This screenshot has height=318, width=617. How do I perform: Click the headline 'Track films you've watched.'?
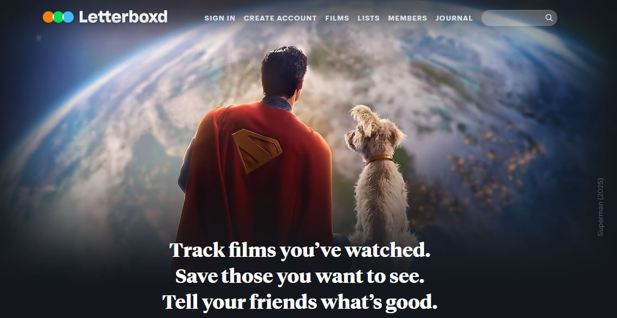pos(300,250)
